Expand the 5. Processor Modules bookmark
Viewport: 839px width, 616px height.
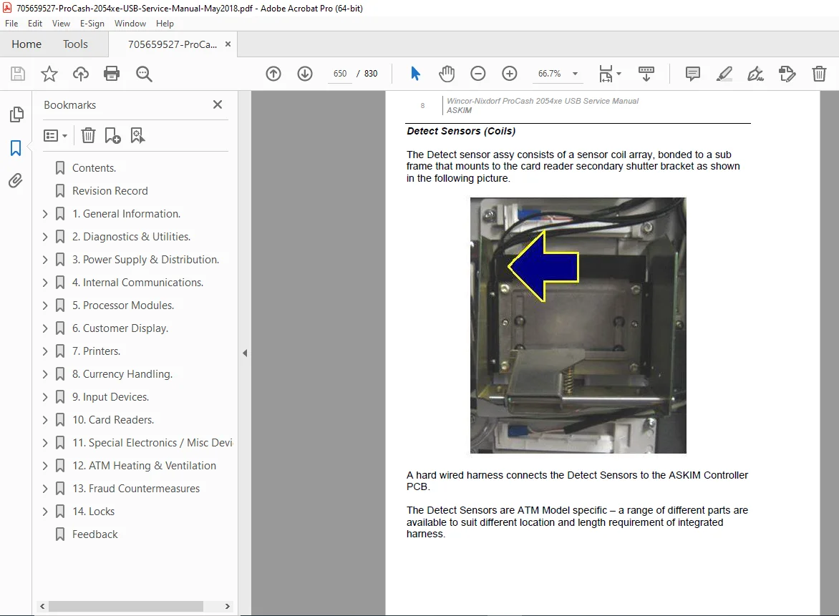45,305
